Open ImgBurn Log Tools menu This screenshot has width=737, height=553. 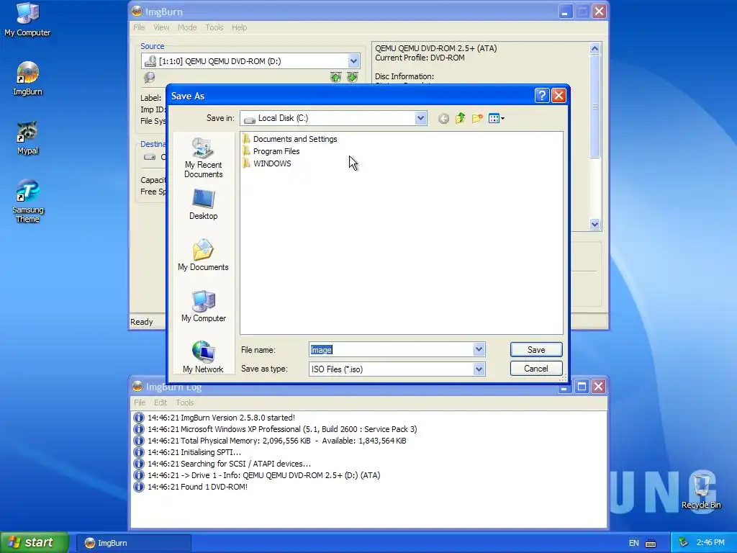click(x=185, y=403)
